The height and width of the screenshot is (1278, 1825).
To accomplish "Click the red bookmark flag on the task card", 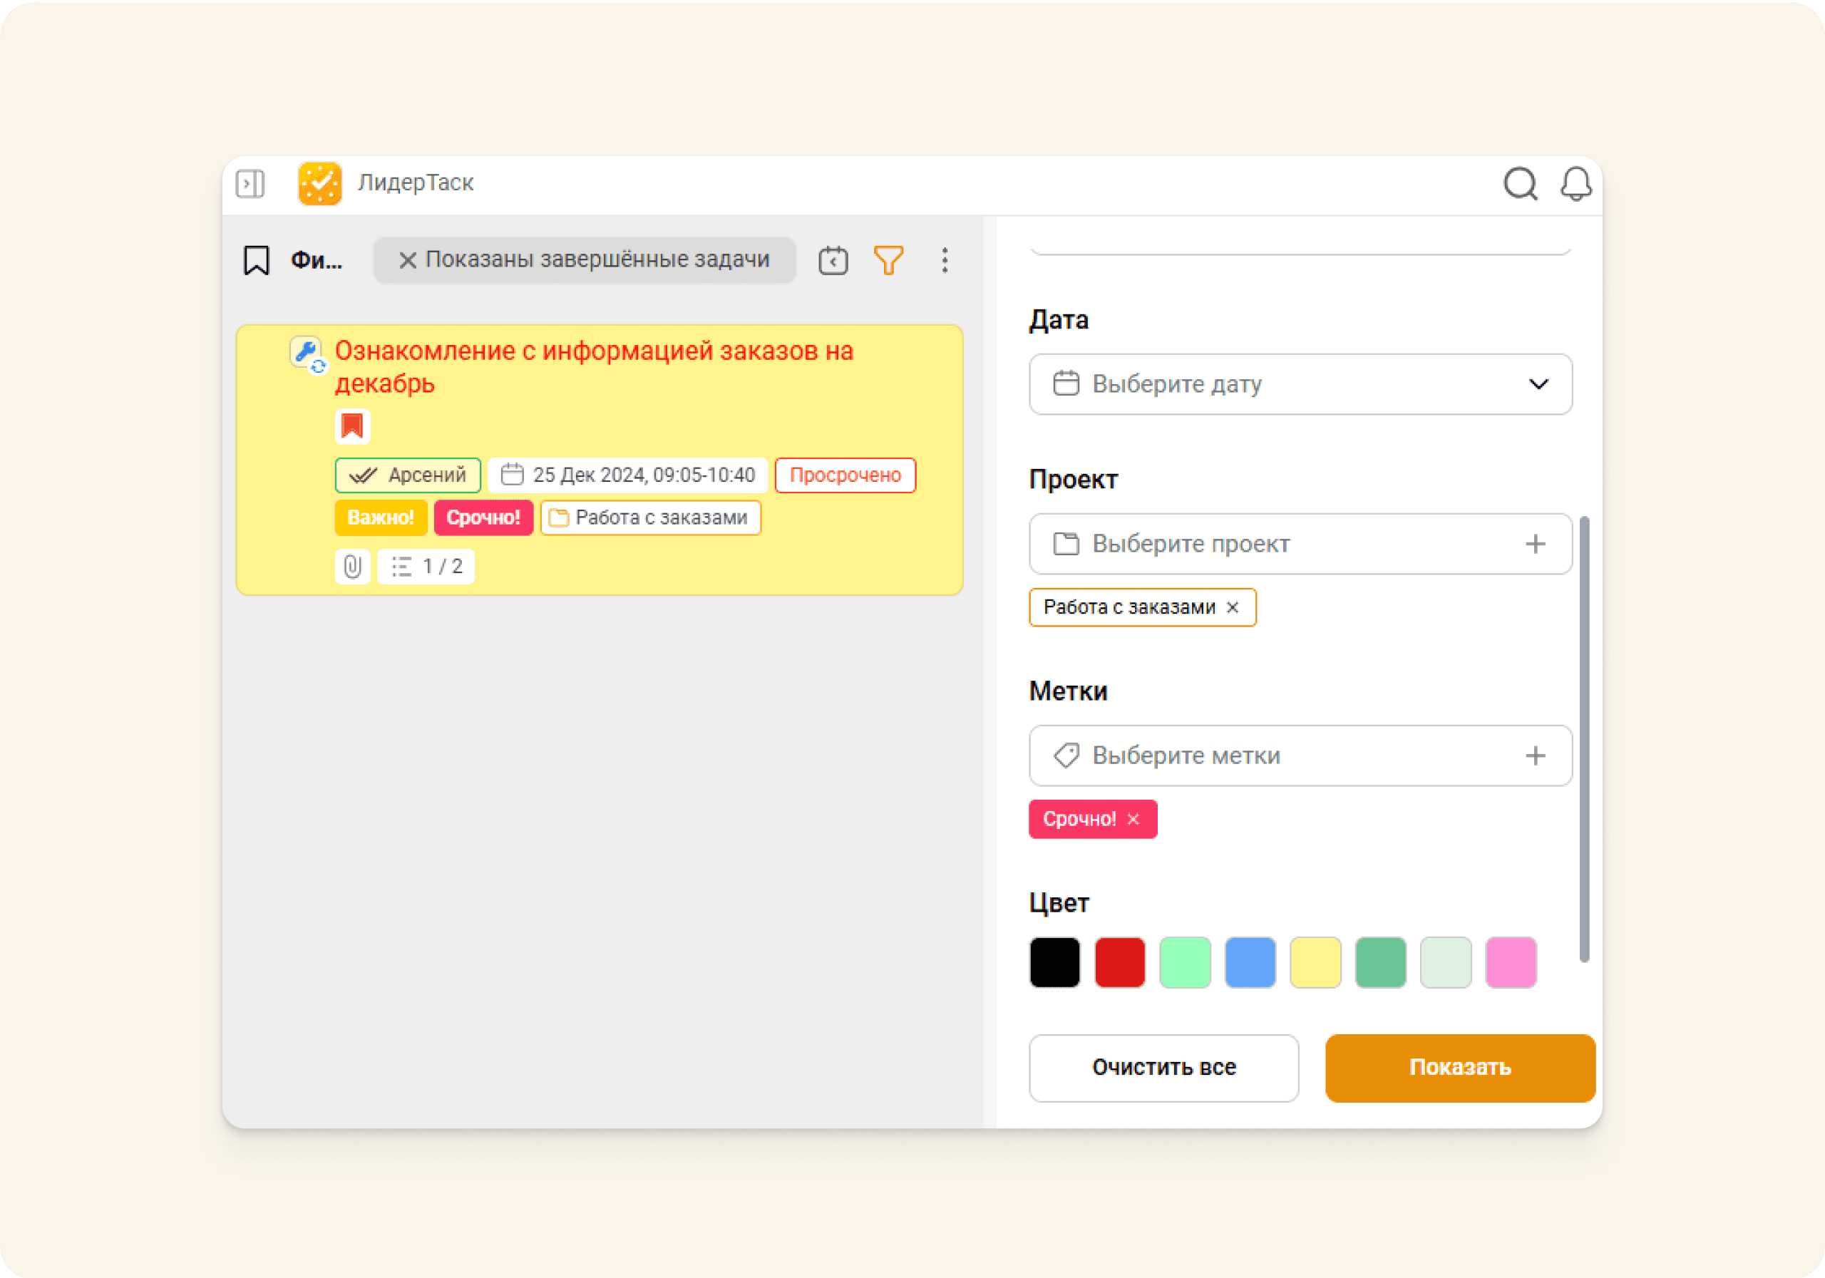I will (x=353, y=426).
